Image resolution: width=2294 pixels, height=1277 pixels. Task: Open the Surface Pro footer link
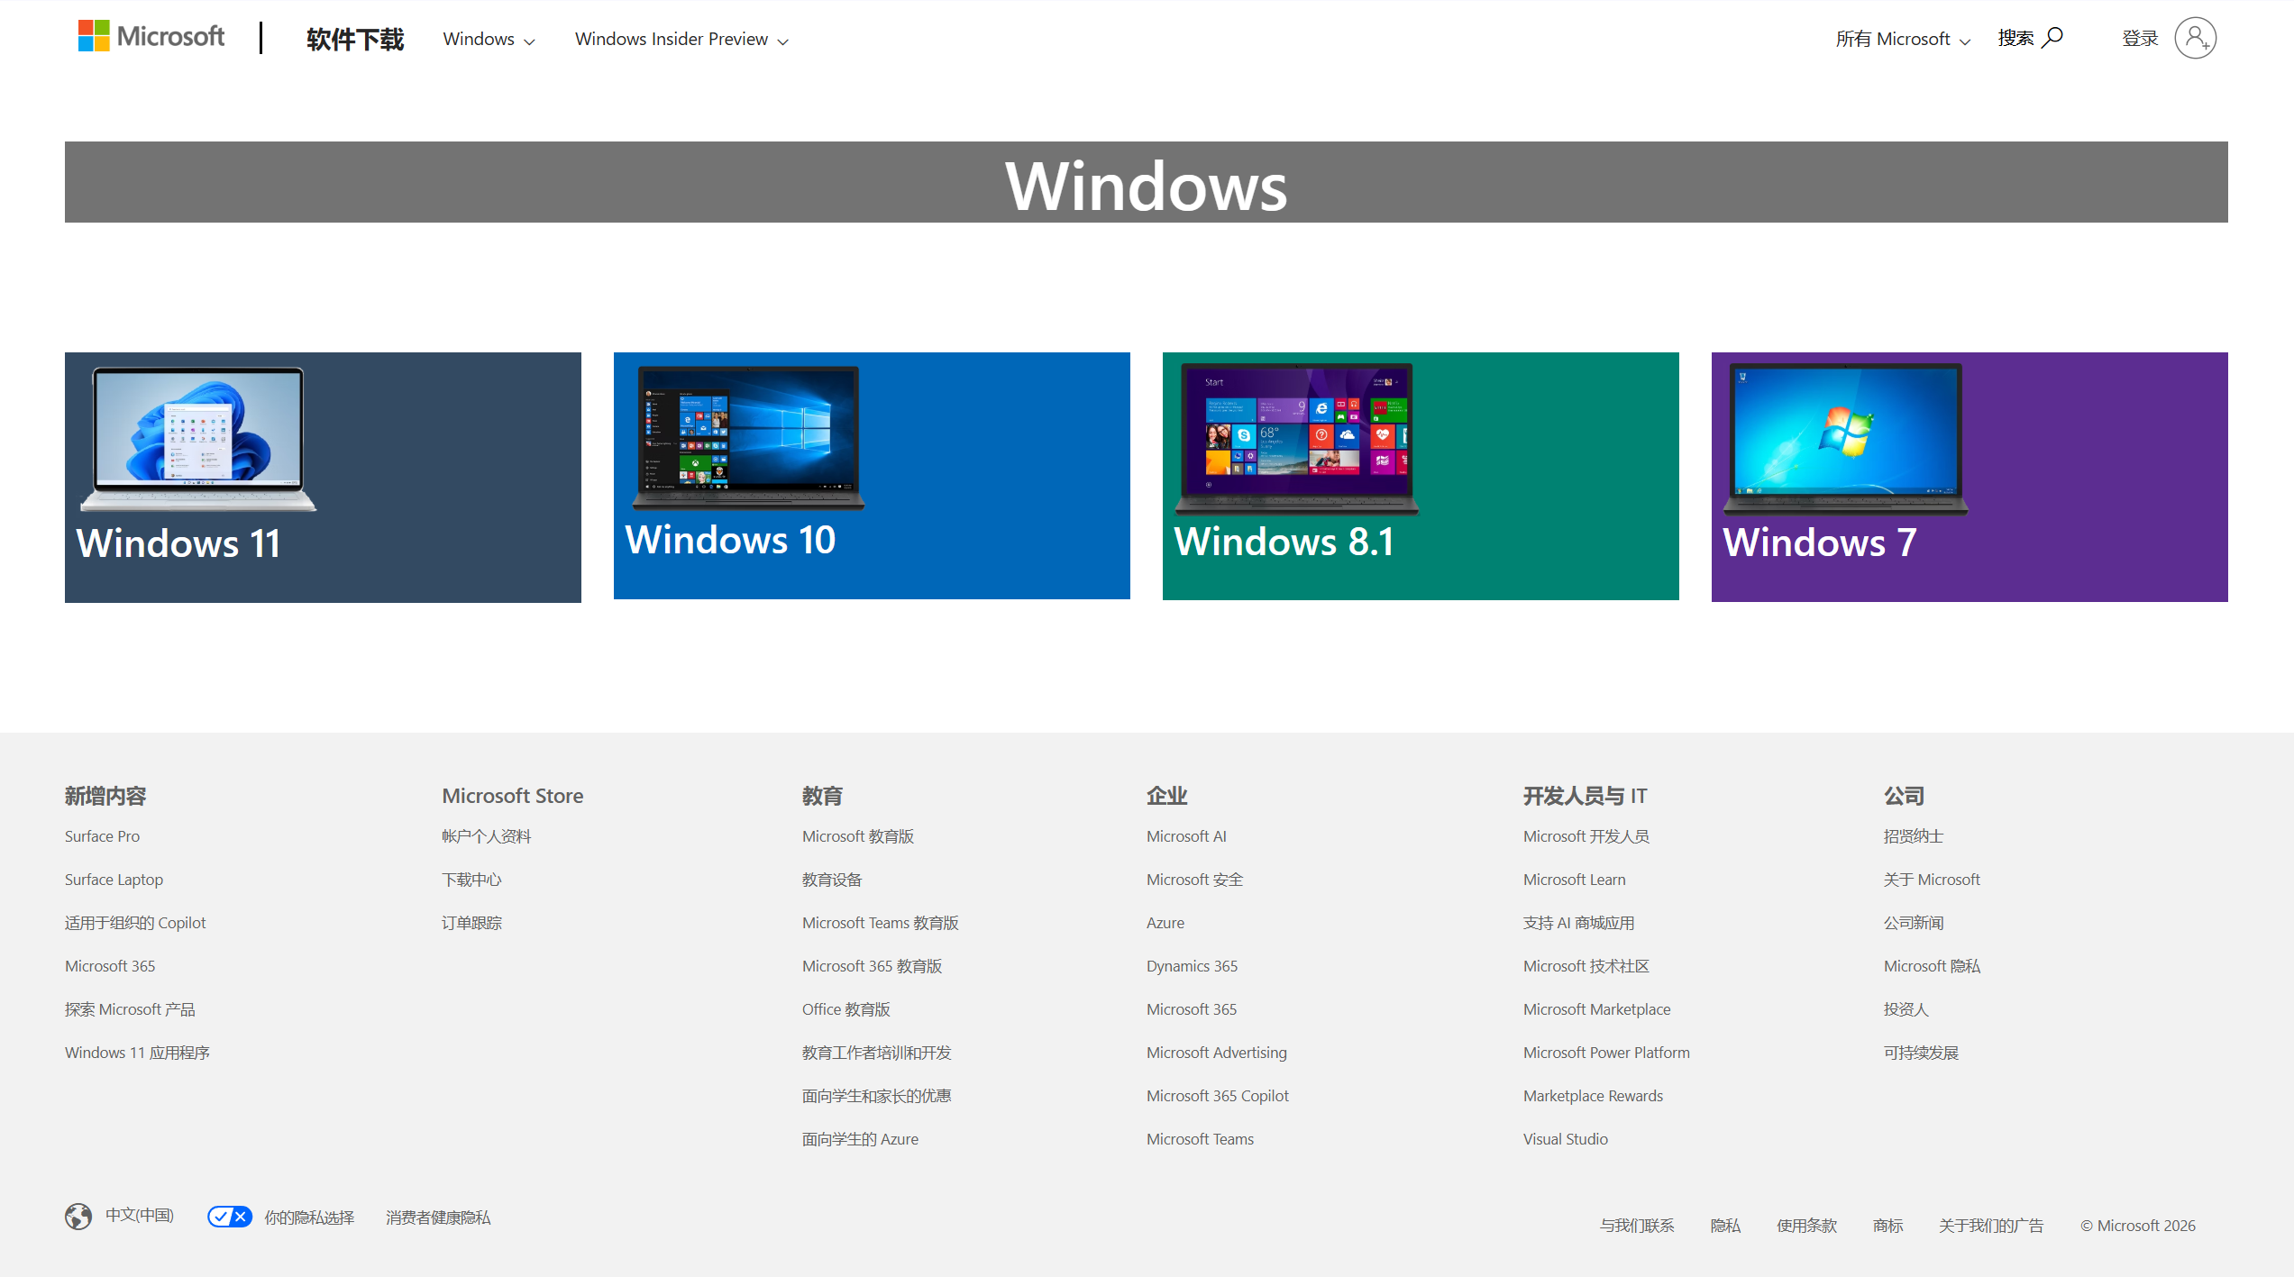coord(102,835)
